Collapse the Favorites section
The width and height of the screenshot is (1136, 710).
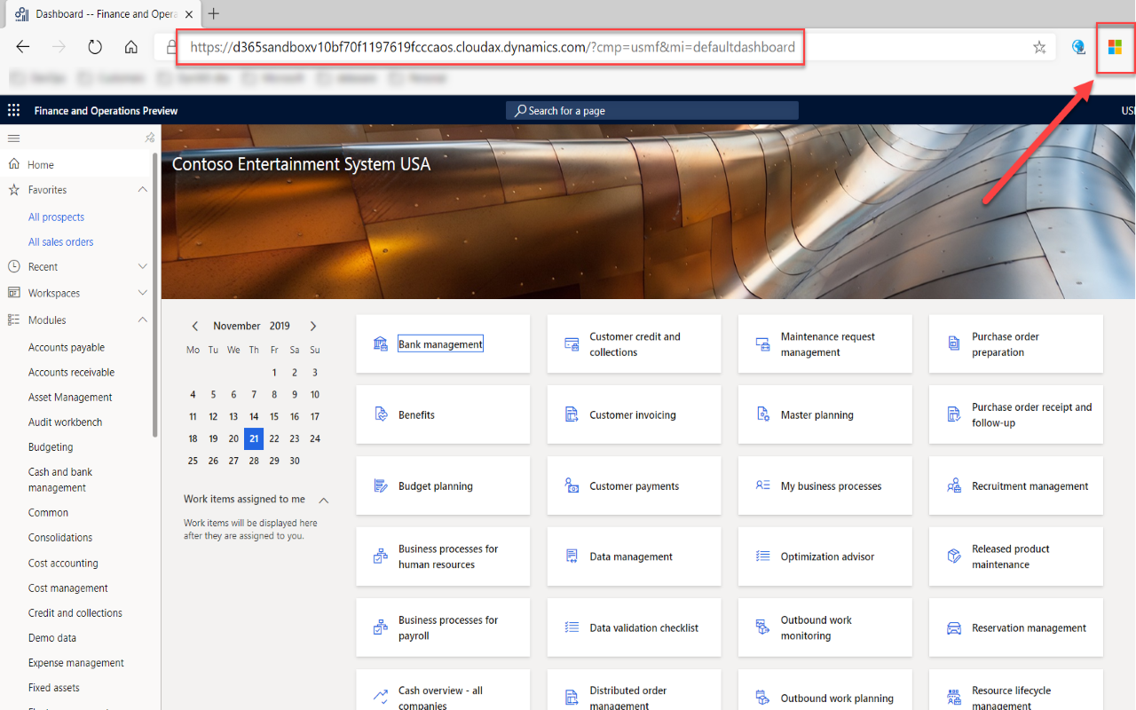click(x=142, y=189)
